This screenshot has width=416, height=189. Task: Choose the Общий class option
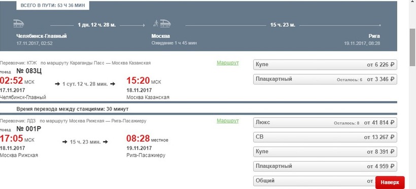315,181
